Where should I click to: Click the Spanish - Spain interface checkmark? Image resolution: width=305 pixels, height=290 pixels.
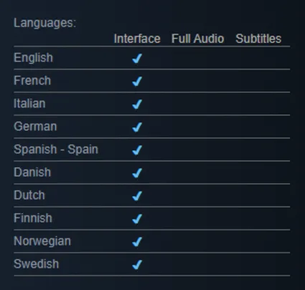point(137,150)
